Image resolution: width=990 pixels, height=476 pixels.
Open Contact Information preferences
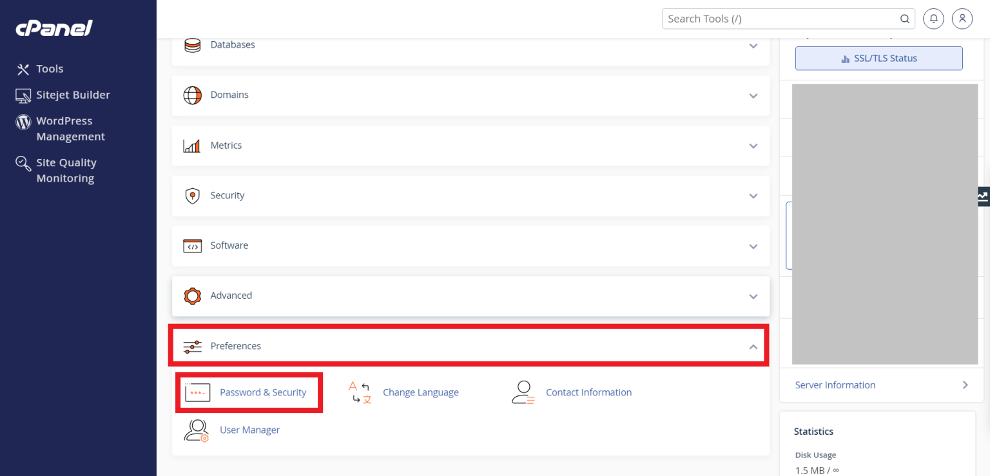(588, 392)
